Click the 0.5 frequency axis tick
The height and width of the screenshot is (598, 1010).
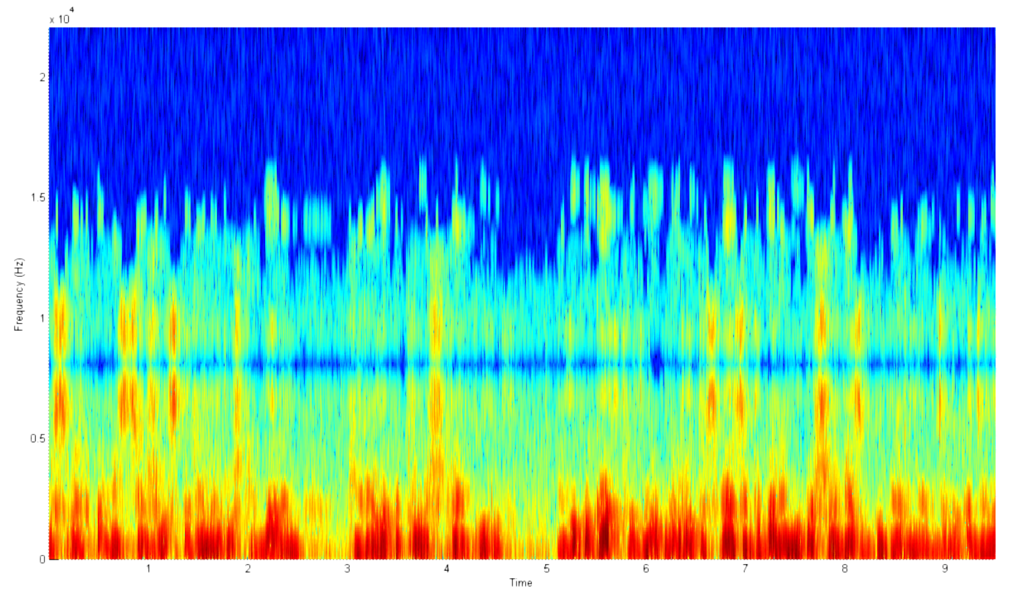point(38,438)
